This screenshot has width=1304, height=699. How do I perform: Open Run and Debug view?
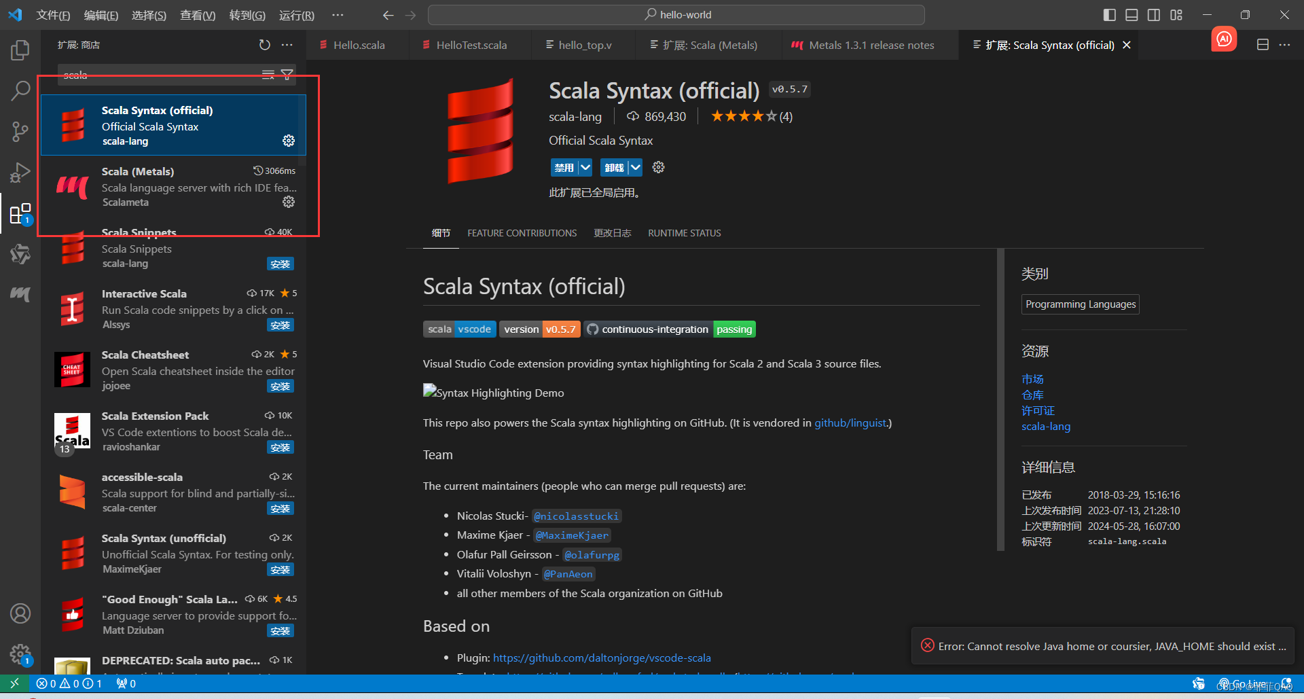point(20,173)
